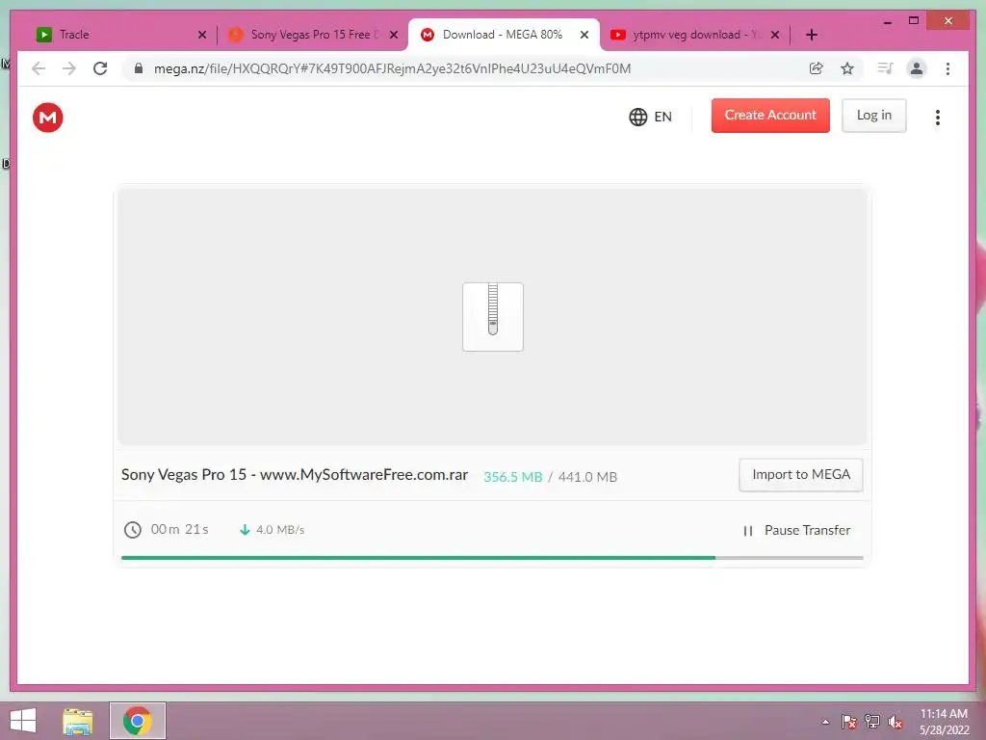Click the remaining time clock icon
This screenshot has width=986, height=740.
(132, 530)
